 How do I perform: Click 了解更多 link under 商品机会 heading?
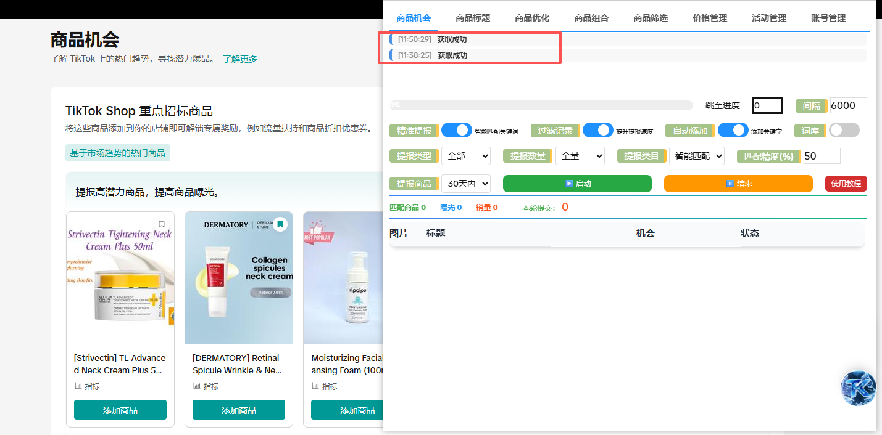(240, 59)
